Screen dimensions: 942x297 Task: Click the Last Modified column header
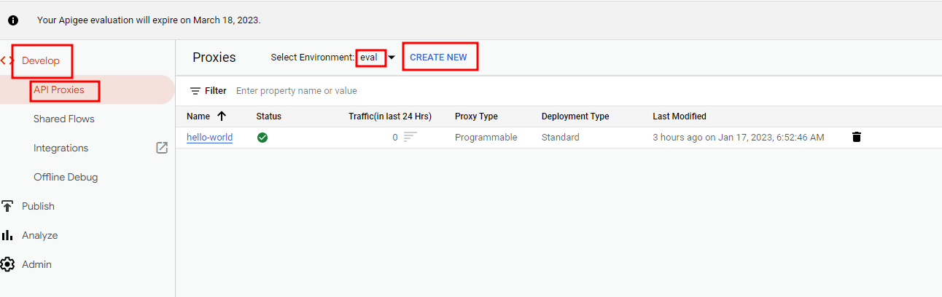pos(680,116)
